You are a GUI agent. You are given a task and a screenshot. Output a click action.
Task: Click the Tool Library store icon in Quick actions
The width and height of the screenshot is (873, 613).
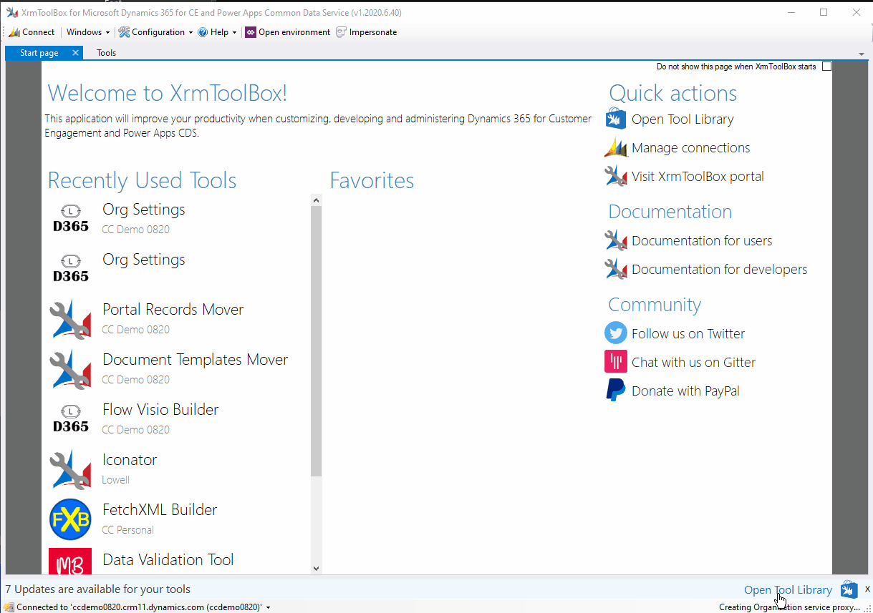(615, 119)
